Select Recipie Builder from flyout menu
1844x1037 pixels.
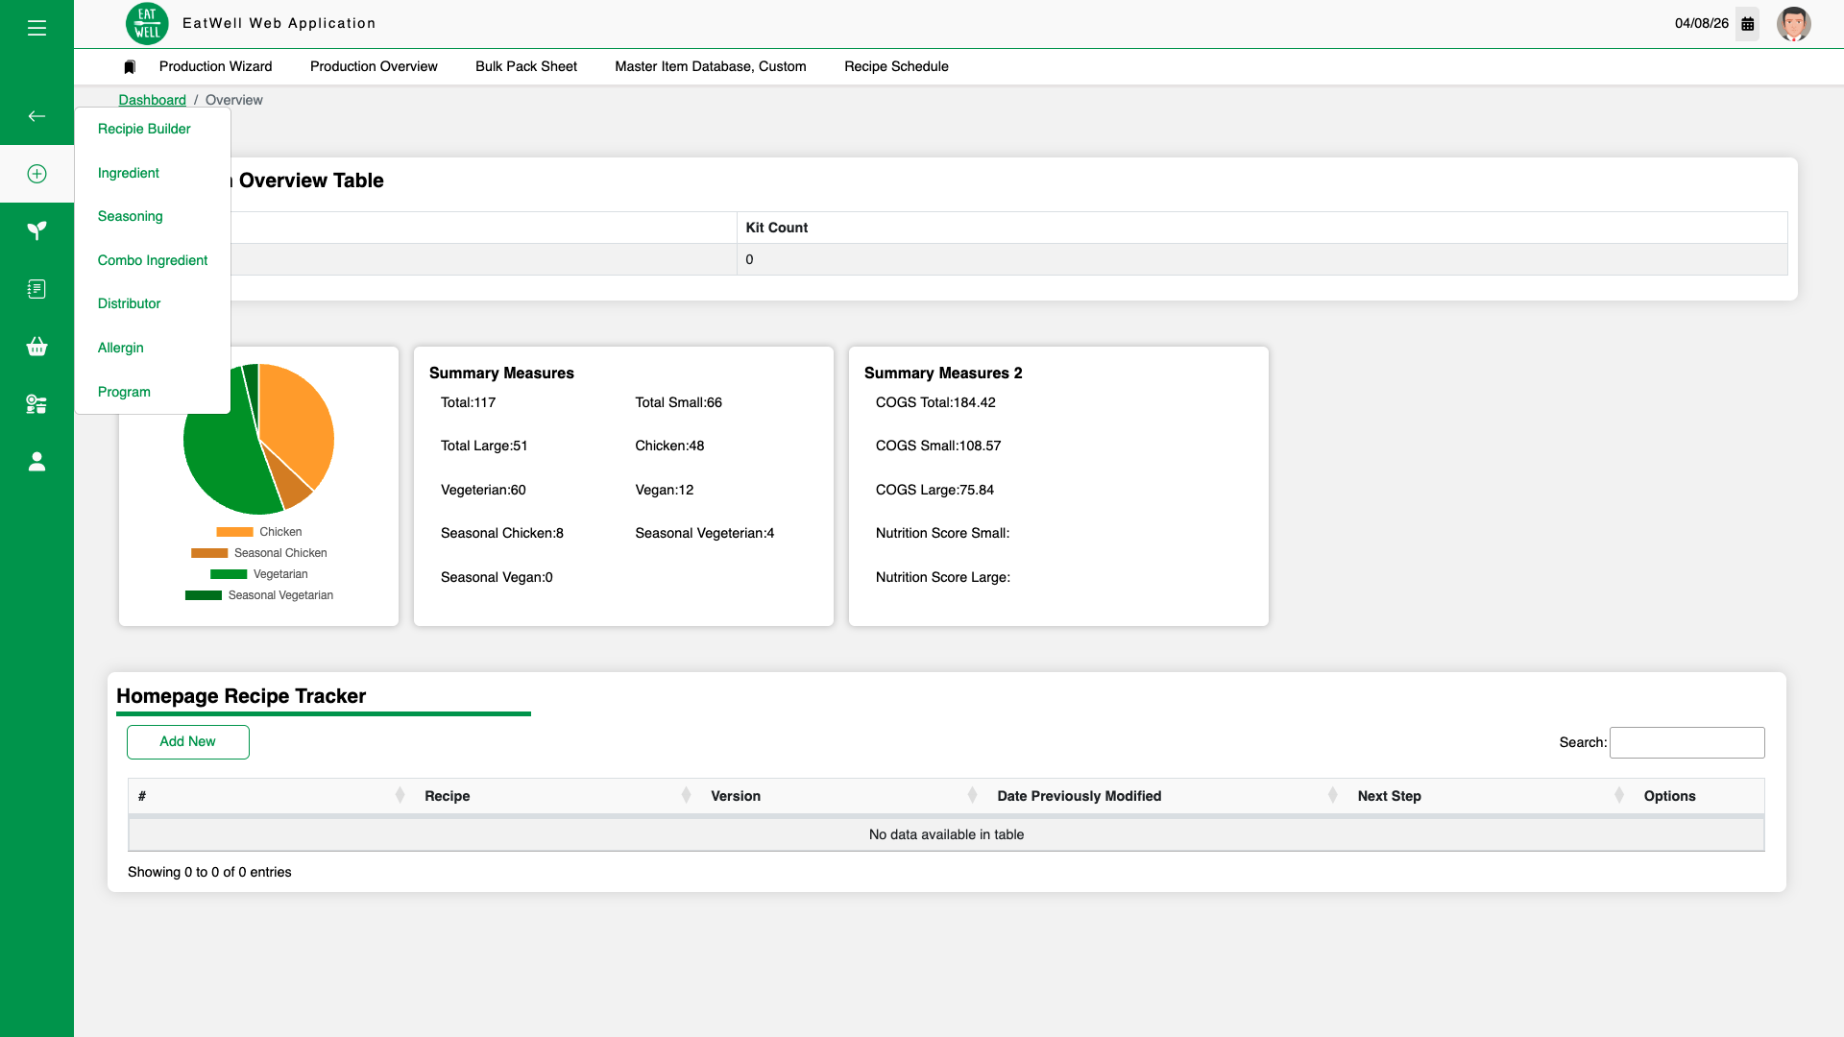coord(144,129)
